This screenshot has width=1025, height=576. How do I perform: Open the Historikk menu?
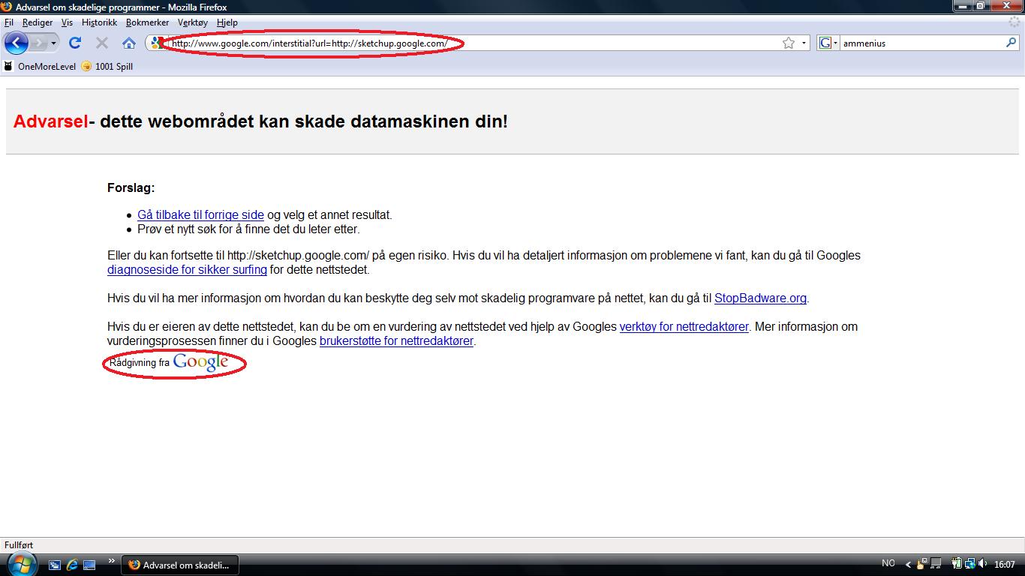(99, 22)
